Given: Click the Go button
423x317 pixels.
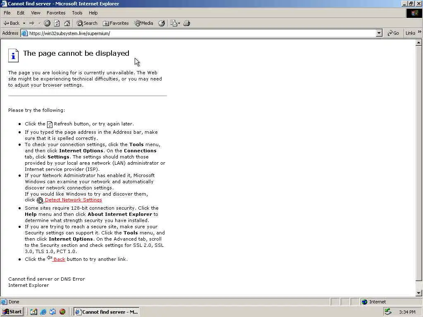Looking at the screenshot, I should (393, 33).
